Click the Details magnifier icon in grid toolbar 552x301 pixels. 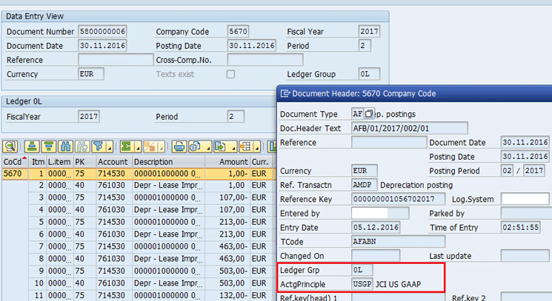10,146
